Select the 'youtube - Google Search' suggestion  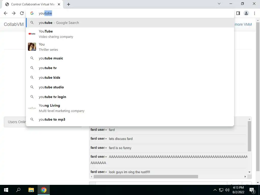130,23
